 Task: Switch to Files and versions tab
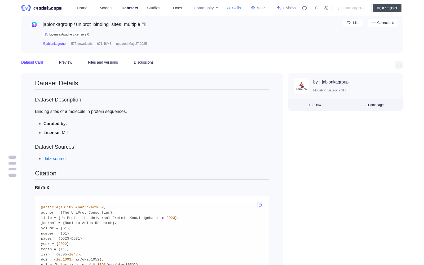[x=103, y=62]
